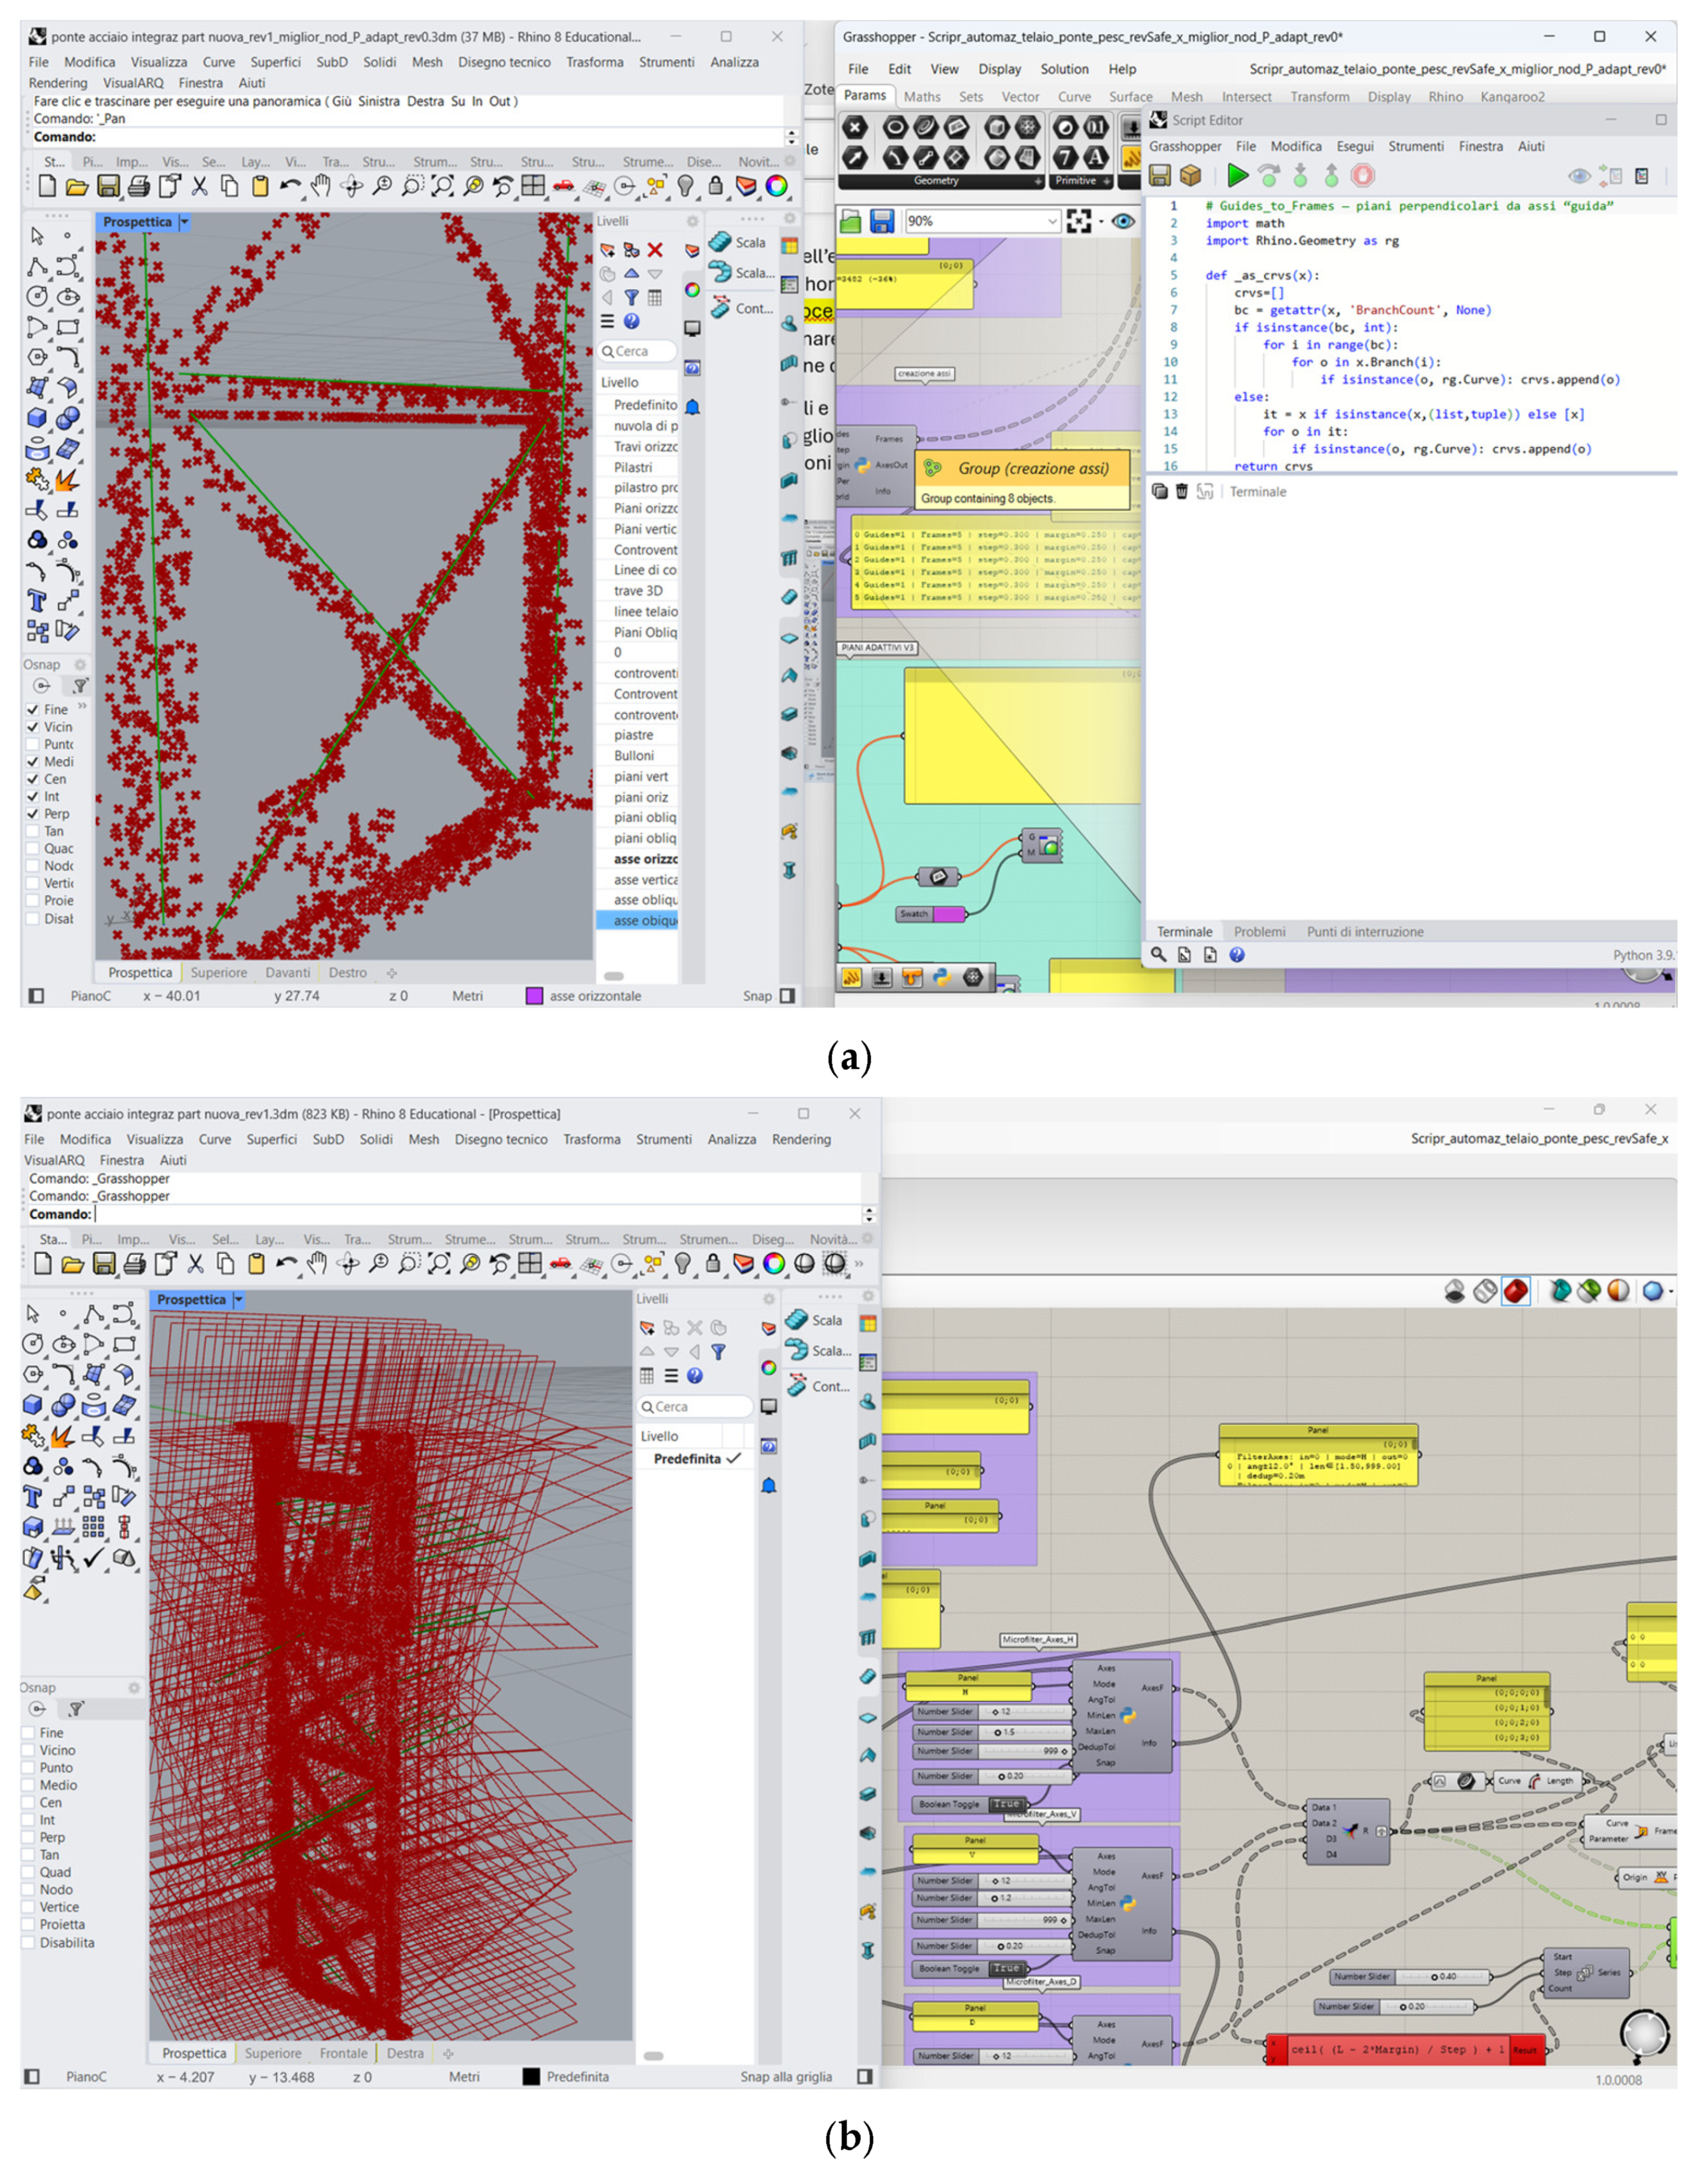The width and height of the screenshot is (1700, 2184).
Task: Click the Cerca layer search field
Action: (x=638, y=351)
